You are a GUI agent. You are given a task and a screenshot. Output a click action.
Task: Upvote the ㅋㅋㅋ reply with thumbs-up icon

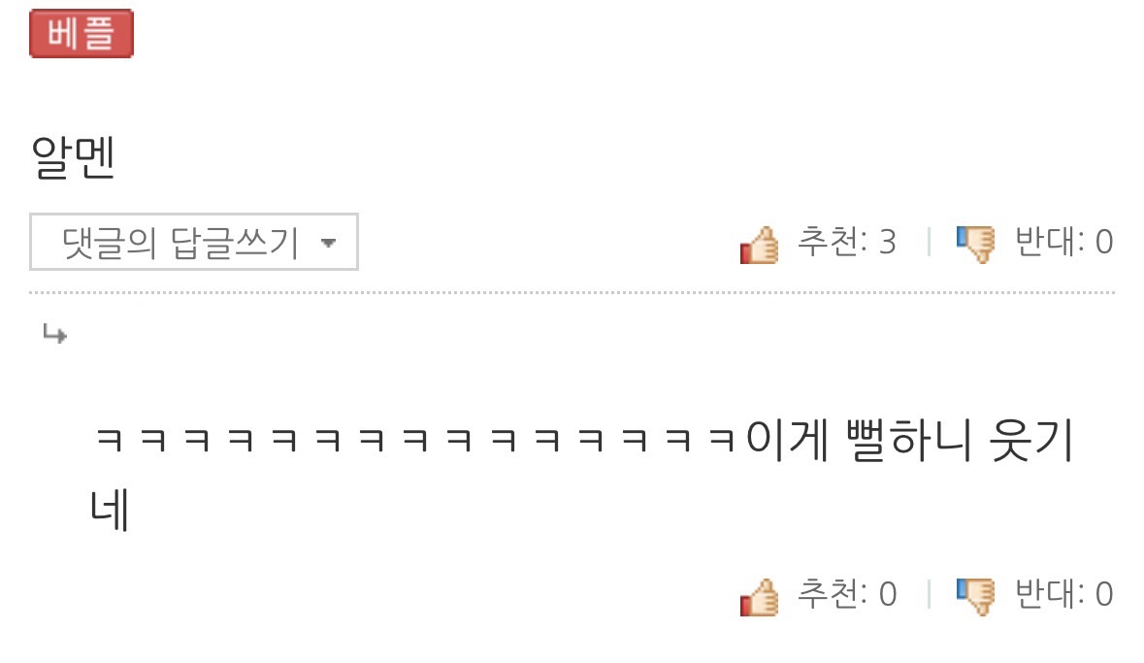pos(760,597)
